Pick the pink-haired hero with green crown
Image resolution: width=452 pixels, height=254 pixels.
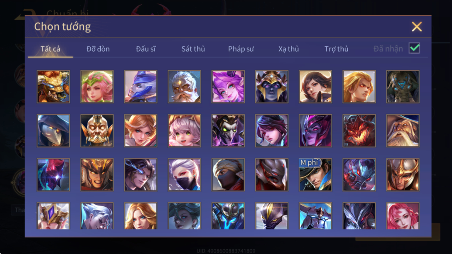[97, 87]
